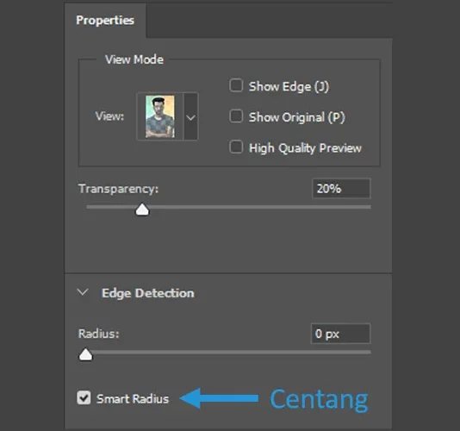Click the View mode portrait thumbnail

[x=160, y=116]
